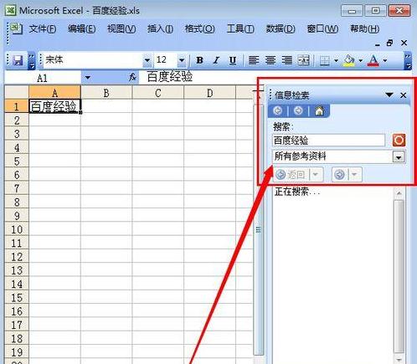Open the 视图(V) menu
The height and width of the screenshot is (364, 417).
(x=121, y=28)
